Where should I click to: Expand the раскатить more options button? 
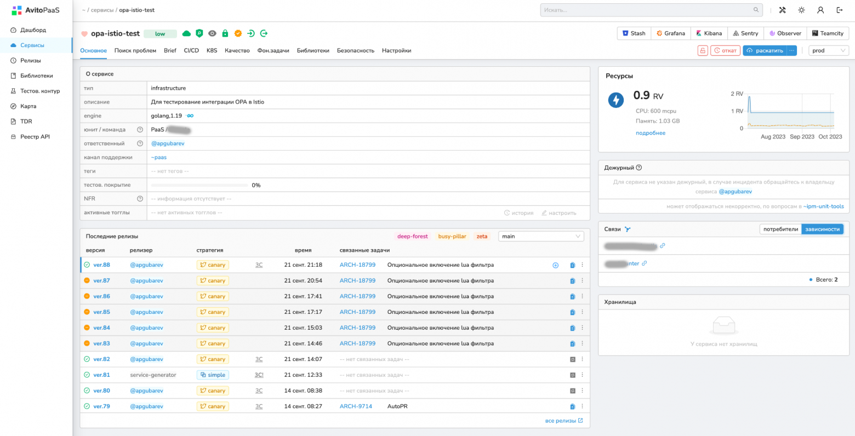click(x=791, y=50)
